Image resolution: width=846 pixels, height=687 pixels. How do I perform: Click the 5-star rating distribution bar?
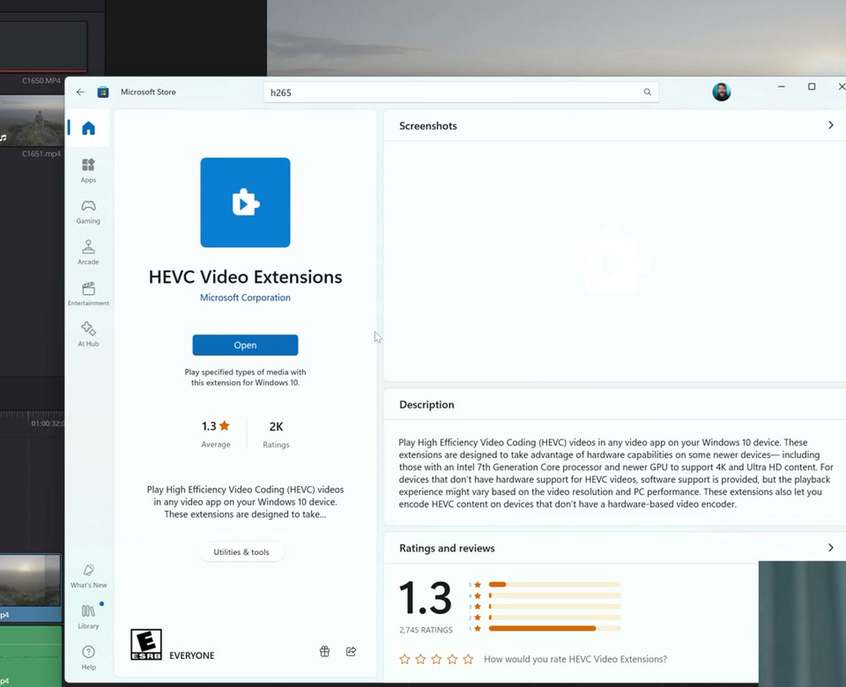[554, 585]
